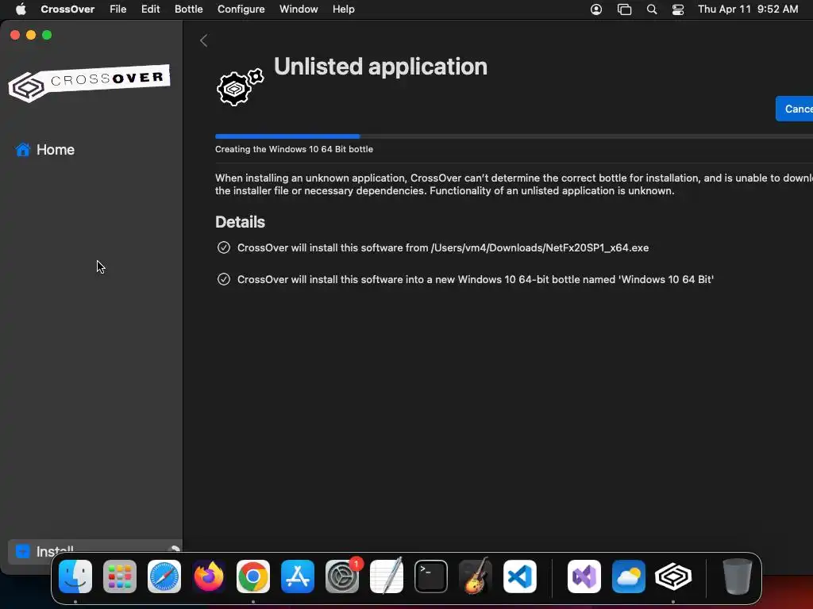Image resolution: width=813 pixels, height=609 pixels.
Task: Click the date and time in menu bar
Action: pyautogui.click(x=748, y=10)
